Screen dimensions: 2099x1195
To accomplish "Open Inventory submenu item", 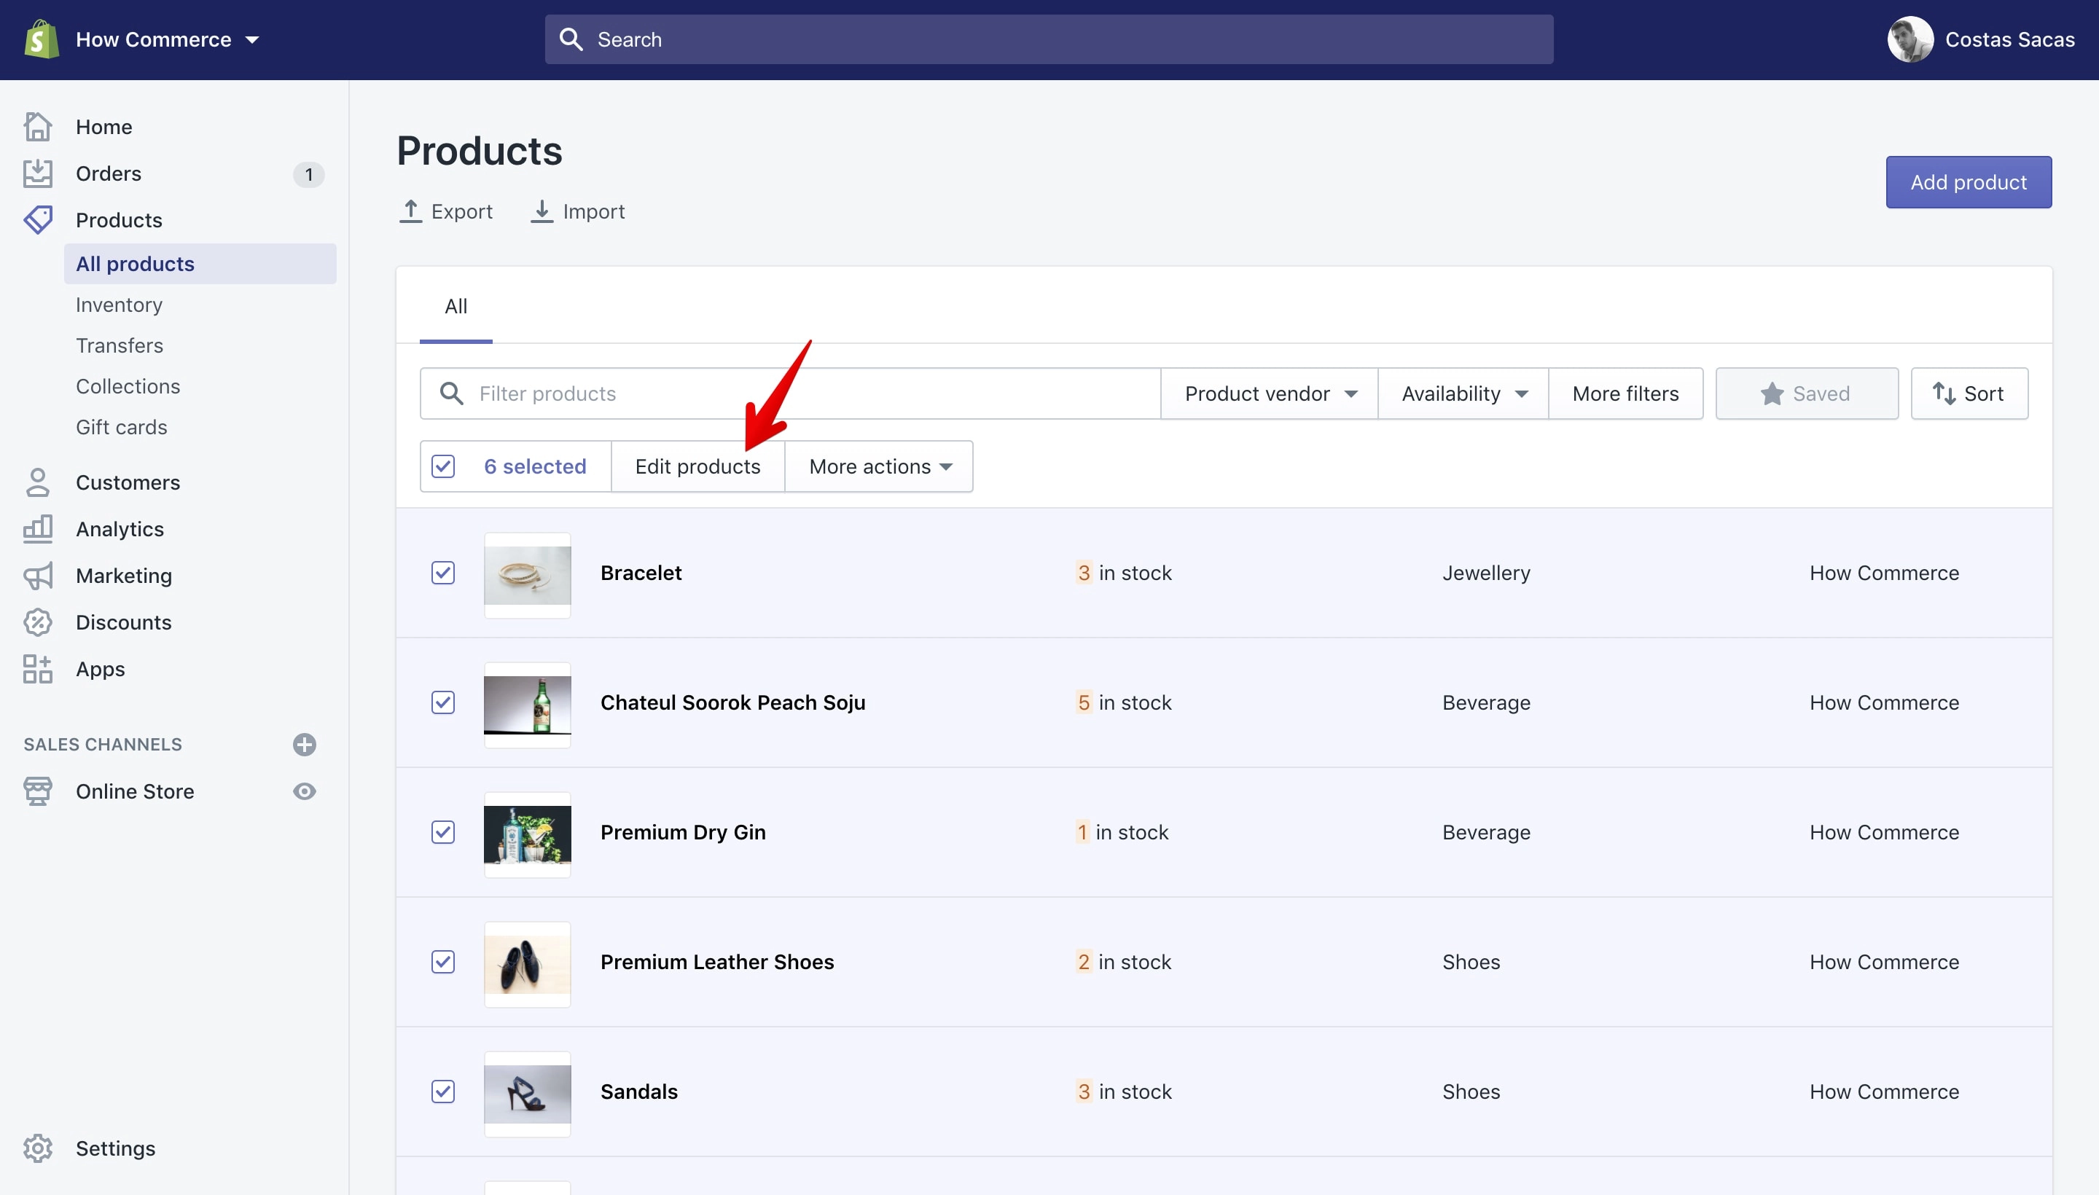I will click(x=119, y=305).
